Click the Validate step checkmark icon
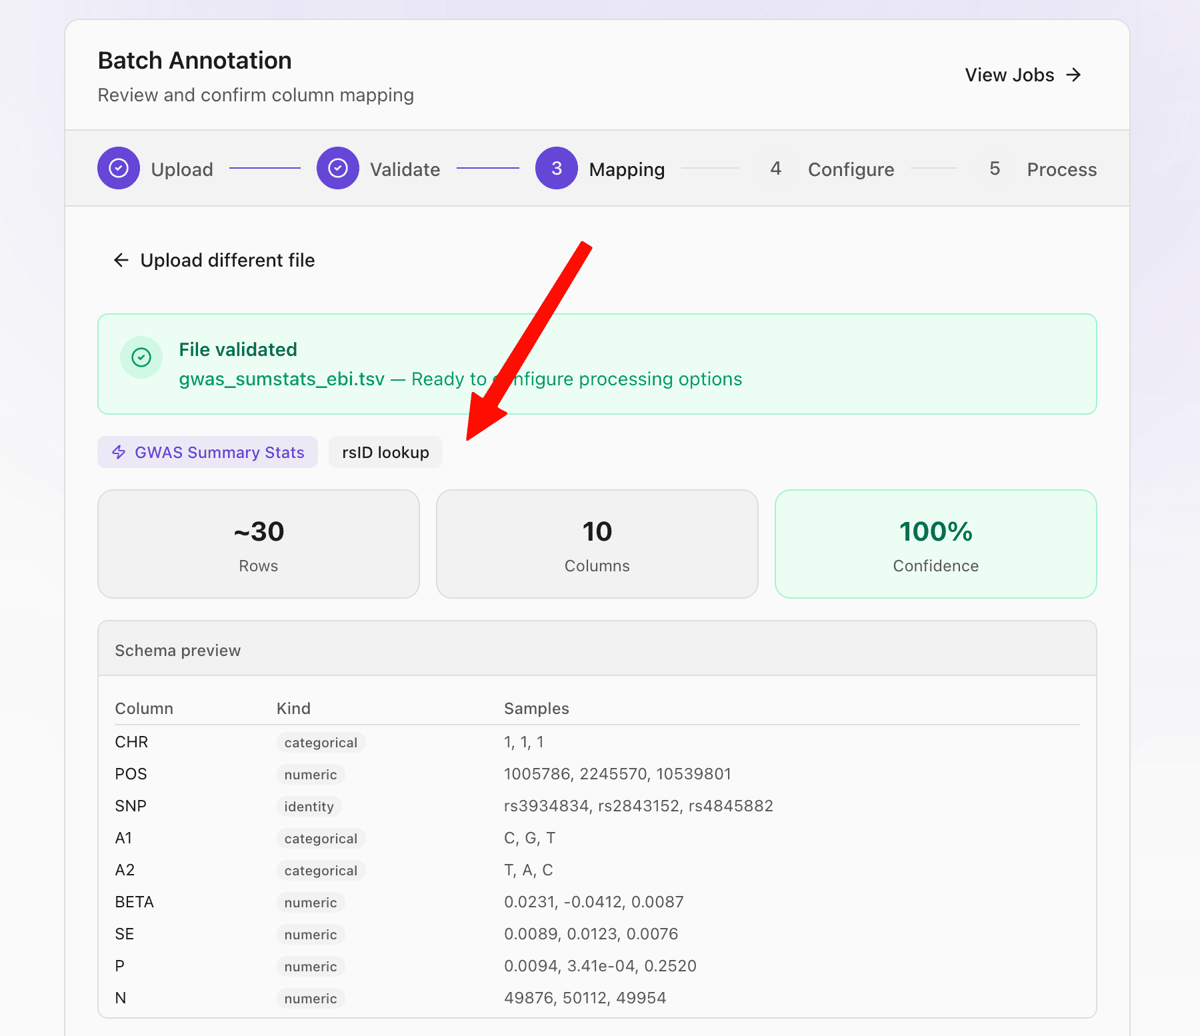1200x1036 pixels. pos(338,168)
